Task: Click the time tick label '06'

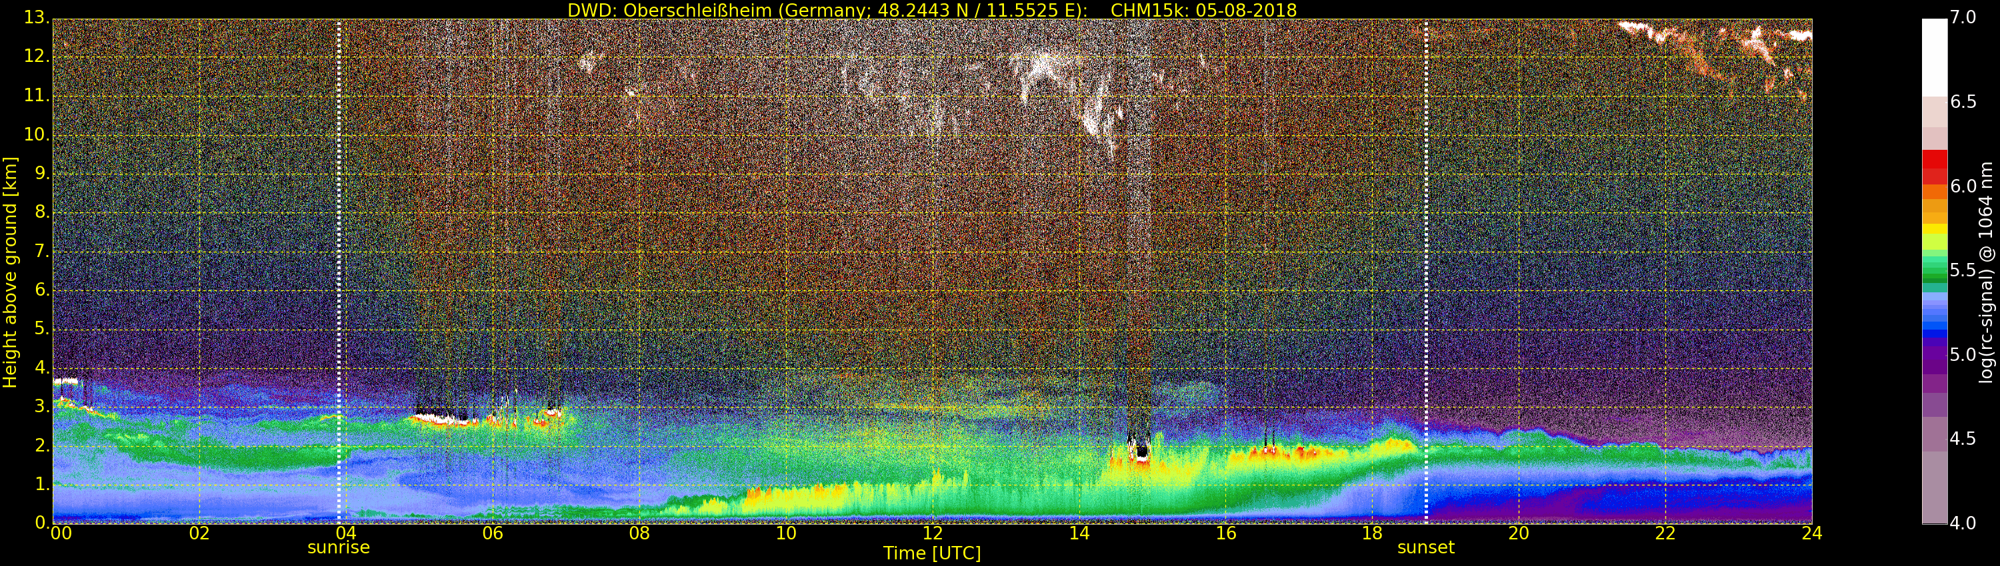Action: click(x=492, y=533)
